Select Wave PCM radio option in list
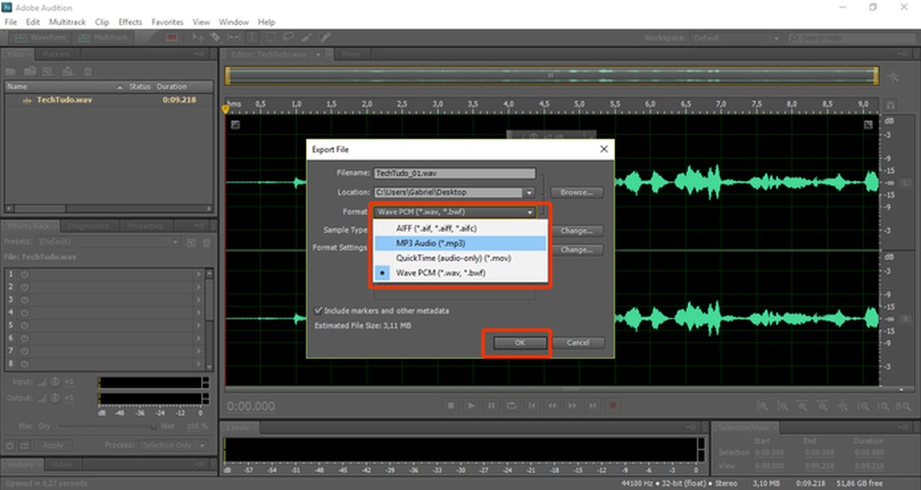The width and height of the screenshot is (921, 490). click(439, 273)
